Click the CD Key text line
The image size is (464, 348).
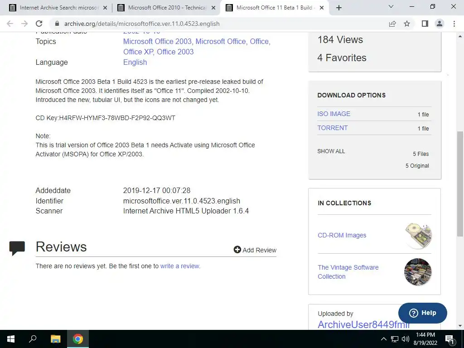(105, 118)
